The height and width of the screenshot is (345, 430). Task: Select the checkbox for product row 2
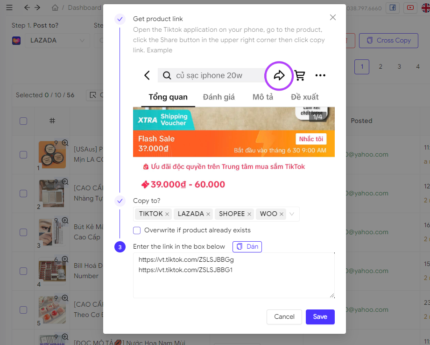pyautogui.click(x=23, y=194)
